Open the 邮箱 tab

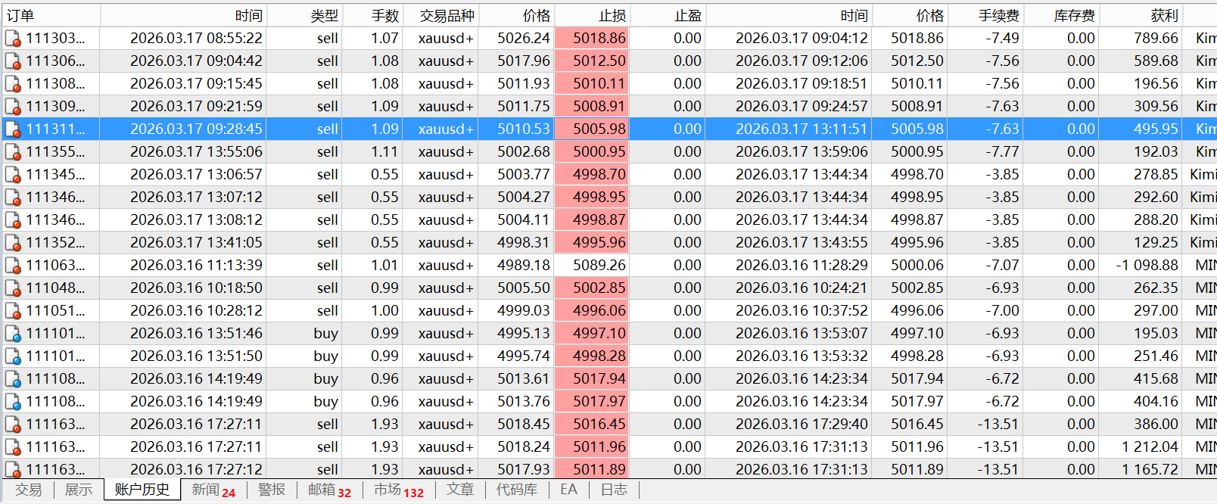tap(329, 490)
